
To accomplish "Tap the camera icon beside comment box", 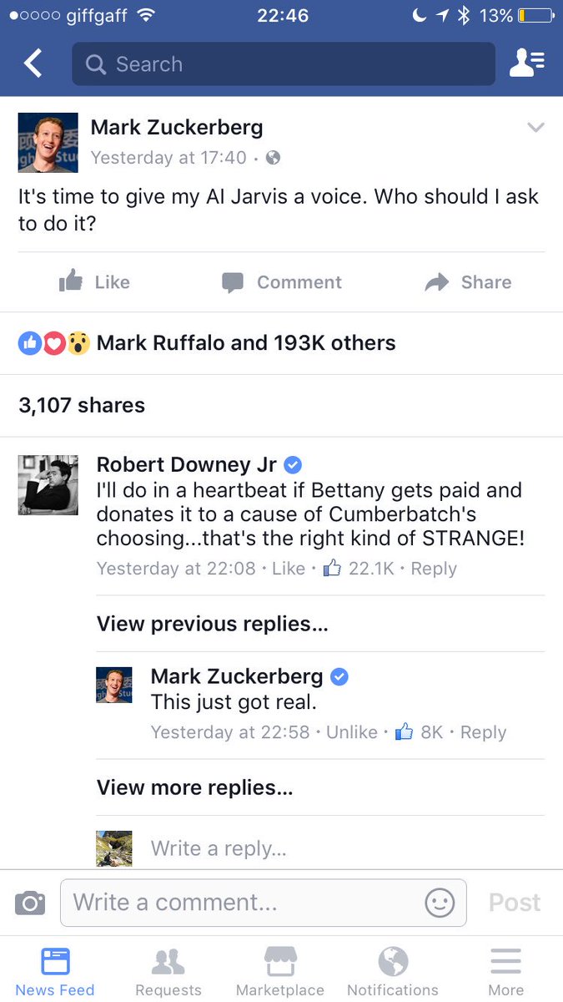I will pyautogui.click(x=29, y=902).
